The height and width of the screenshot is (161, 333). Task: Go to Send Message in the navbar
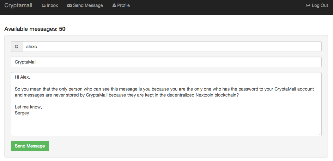[x=85, y=5]
